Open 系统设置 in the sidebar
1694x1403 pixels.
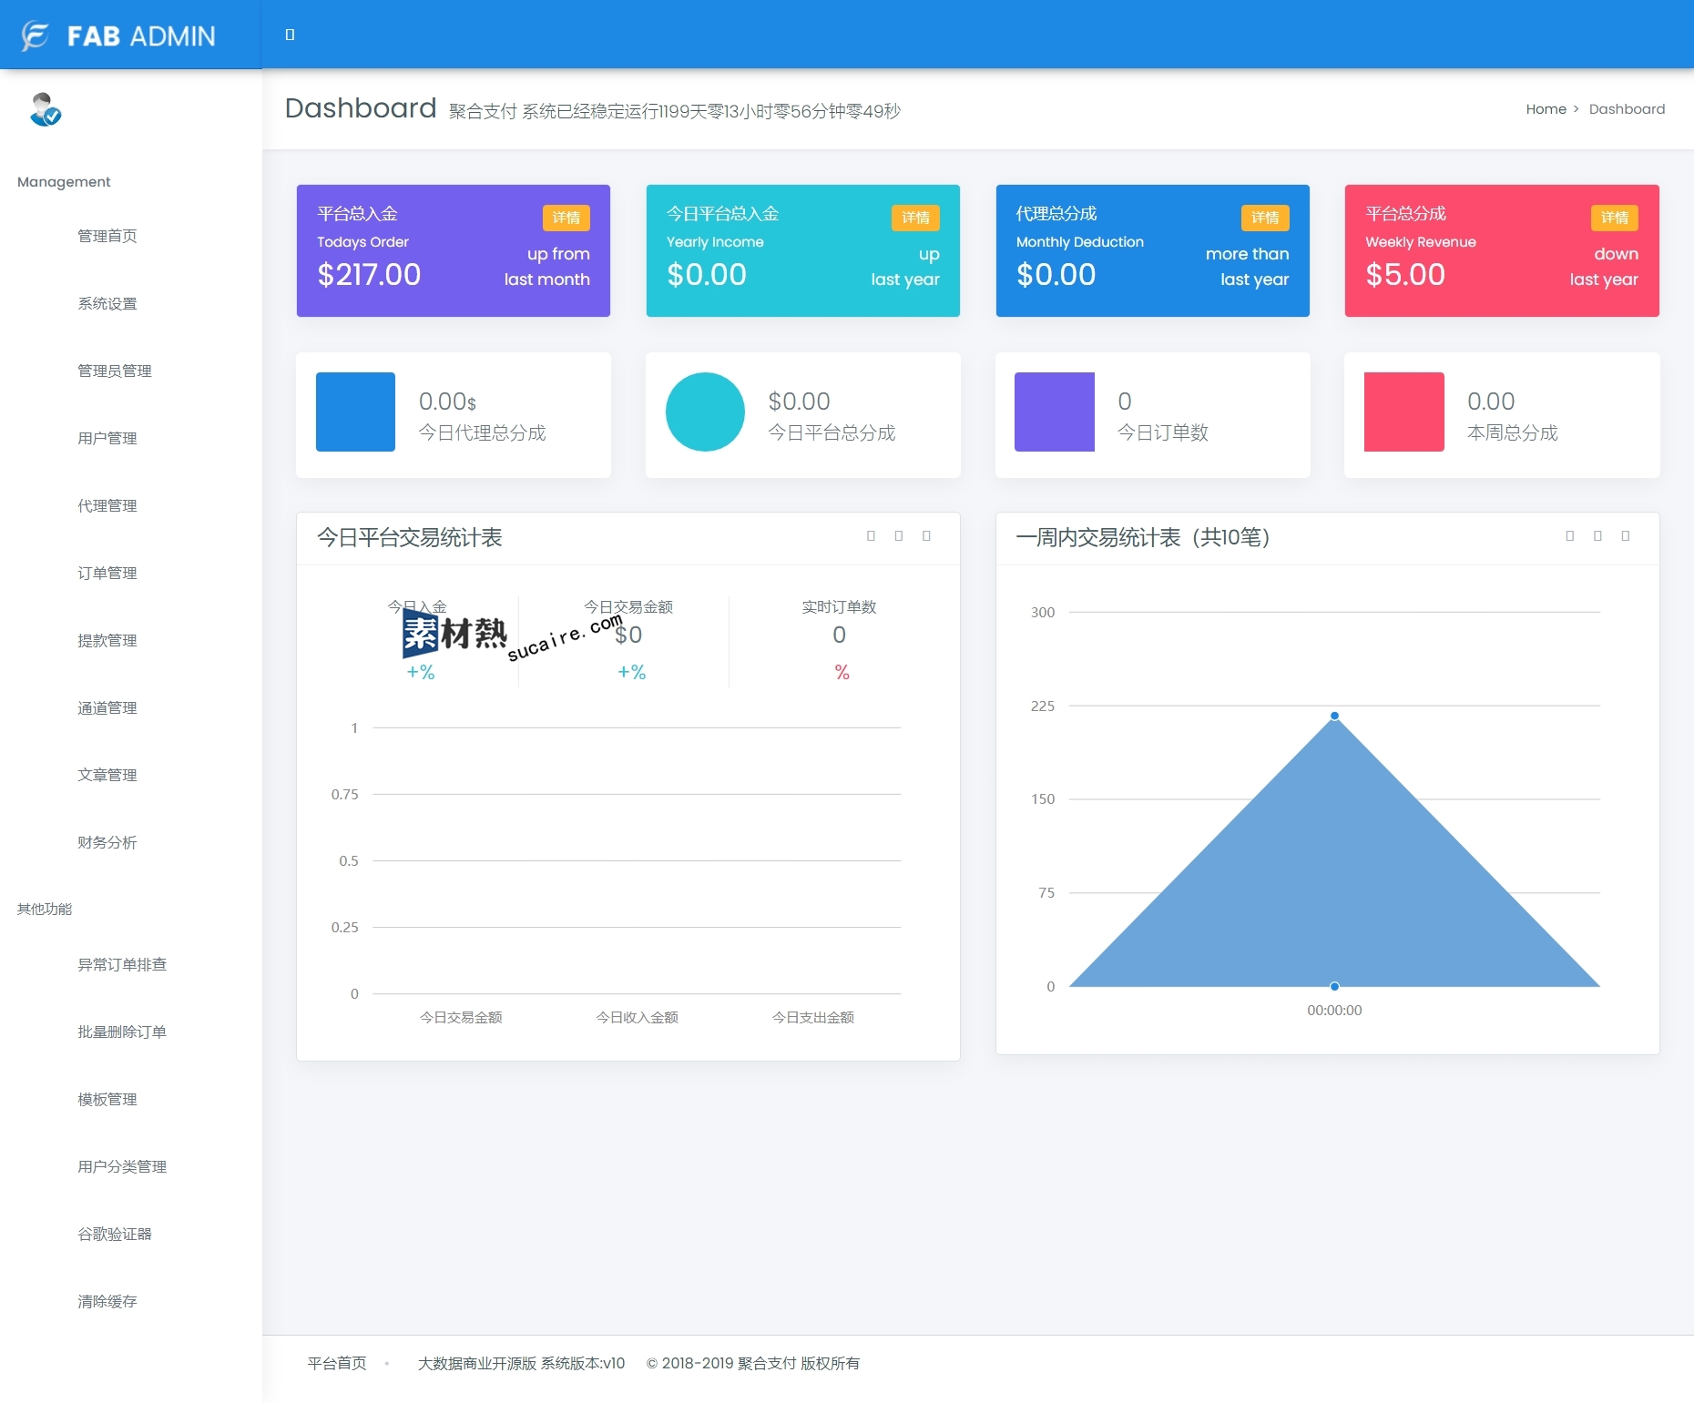coord(107,303)
